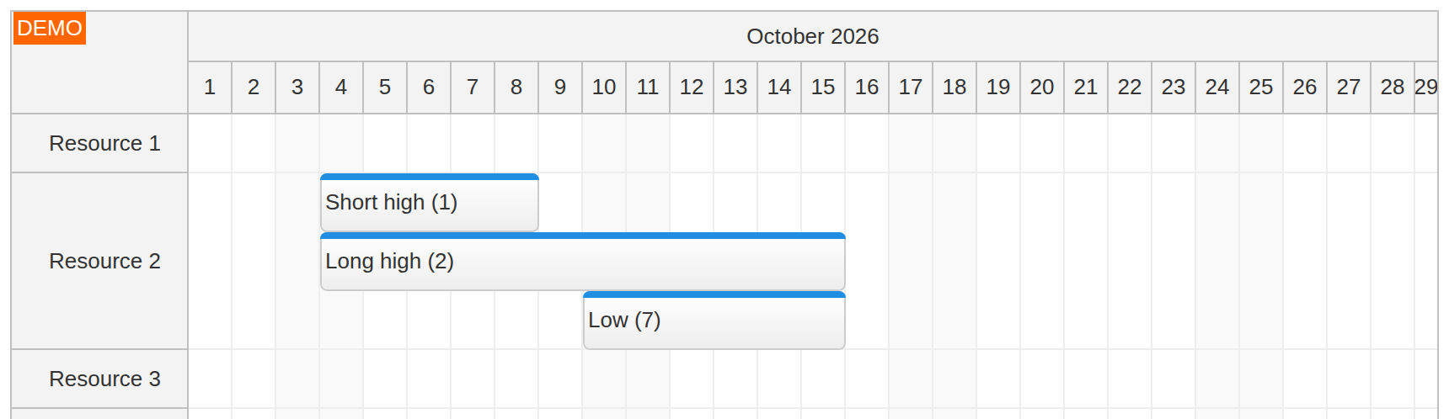Click day 16 column header
1449x419 pixels.
pyautogui.click(x=867, y=88)
